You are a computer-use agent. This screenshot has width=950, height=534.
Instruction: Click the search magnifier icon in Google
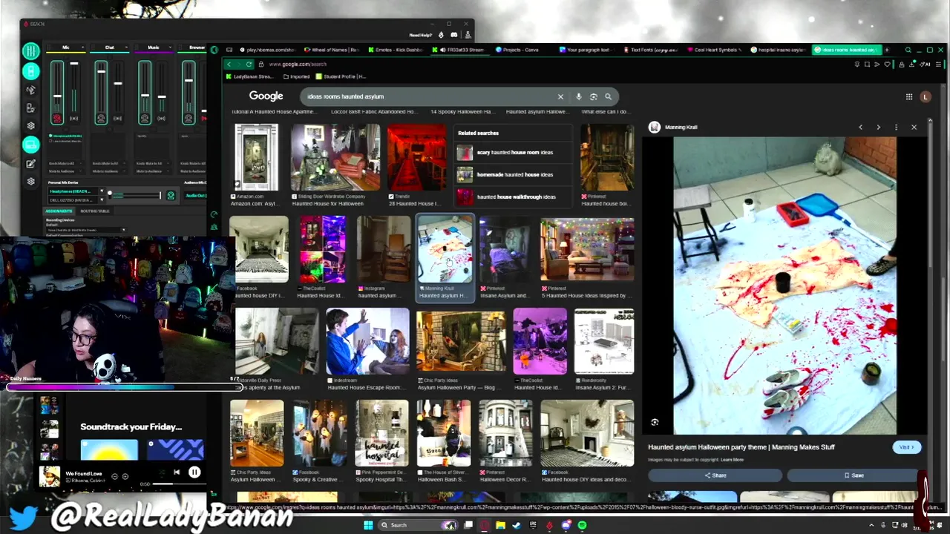(x=608, y=96)
